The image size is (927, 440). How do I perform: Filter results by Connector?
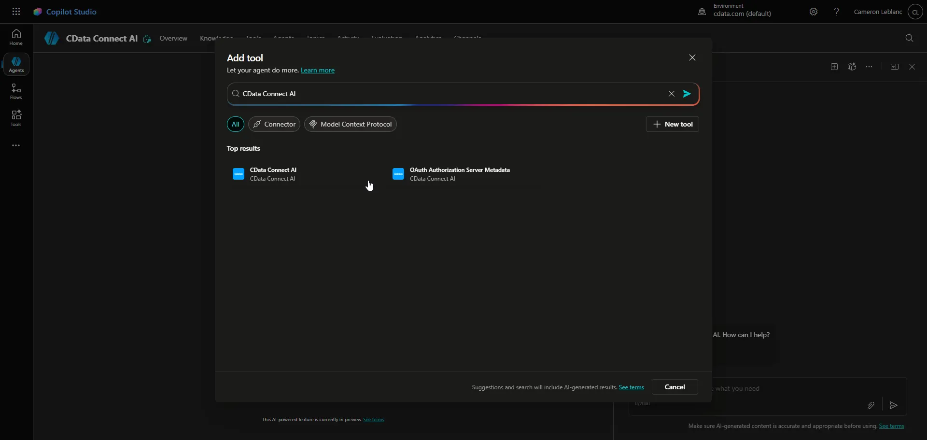(x=274, y=124)
